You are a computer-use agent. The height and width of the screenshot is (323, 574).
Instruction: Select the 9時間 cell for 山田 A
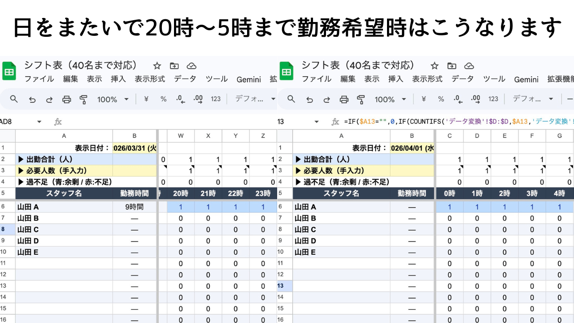coord(135,207)
